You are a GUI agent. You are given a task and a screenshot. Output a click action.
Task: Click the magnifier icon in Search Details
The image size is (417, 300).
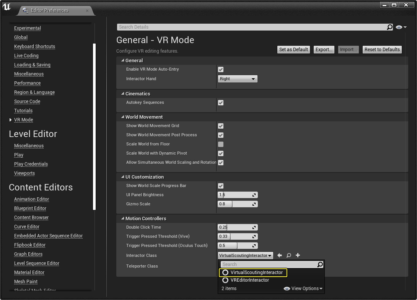point(389,27)
